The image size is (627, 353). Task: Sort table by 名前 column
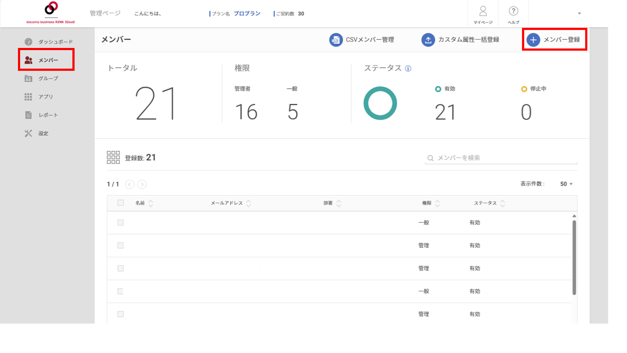[x=151, y=203]
